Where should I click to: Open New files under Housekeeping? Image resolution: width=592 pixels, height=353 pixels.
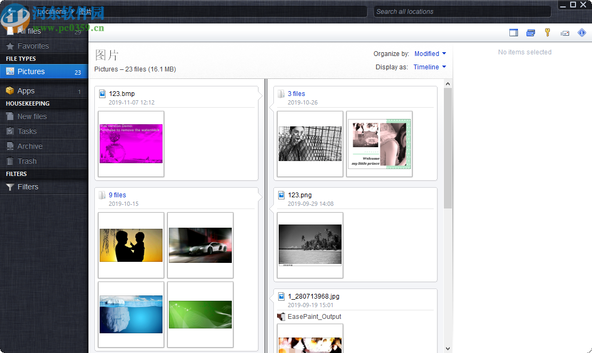44,116
